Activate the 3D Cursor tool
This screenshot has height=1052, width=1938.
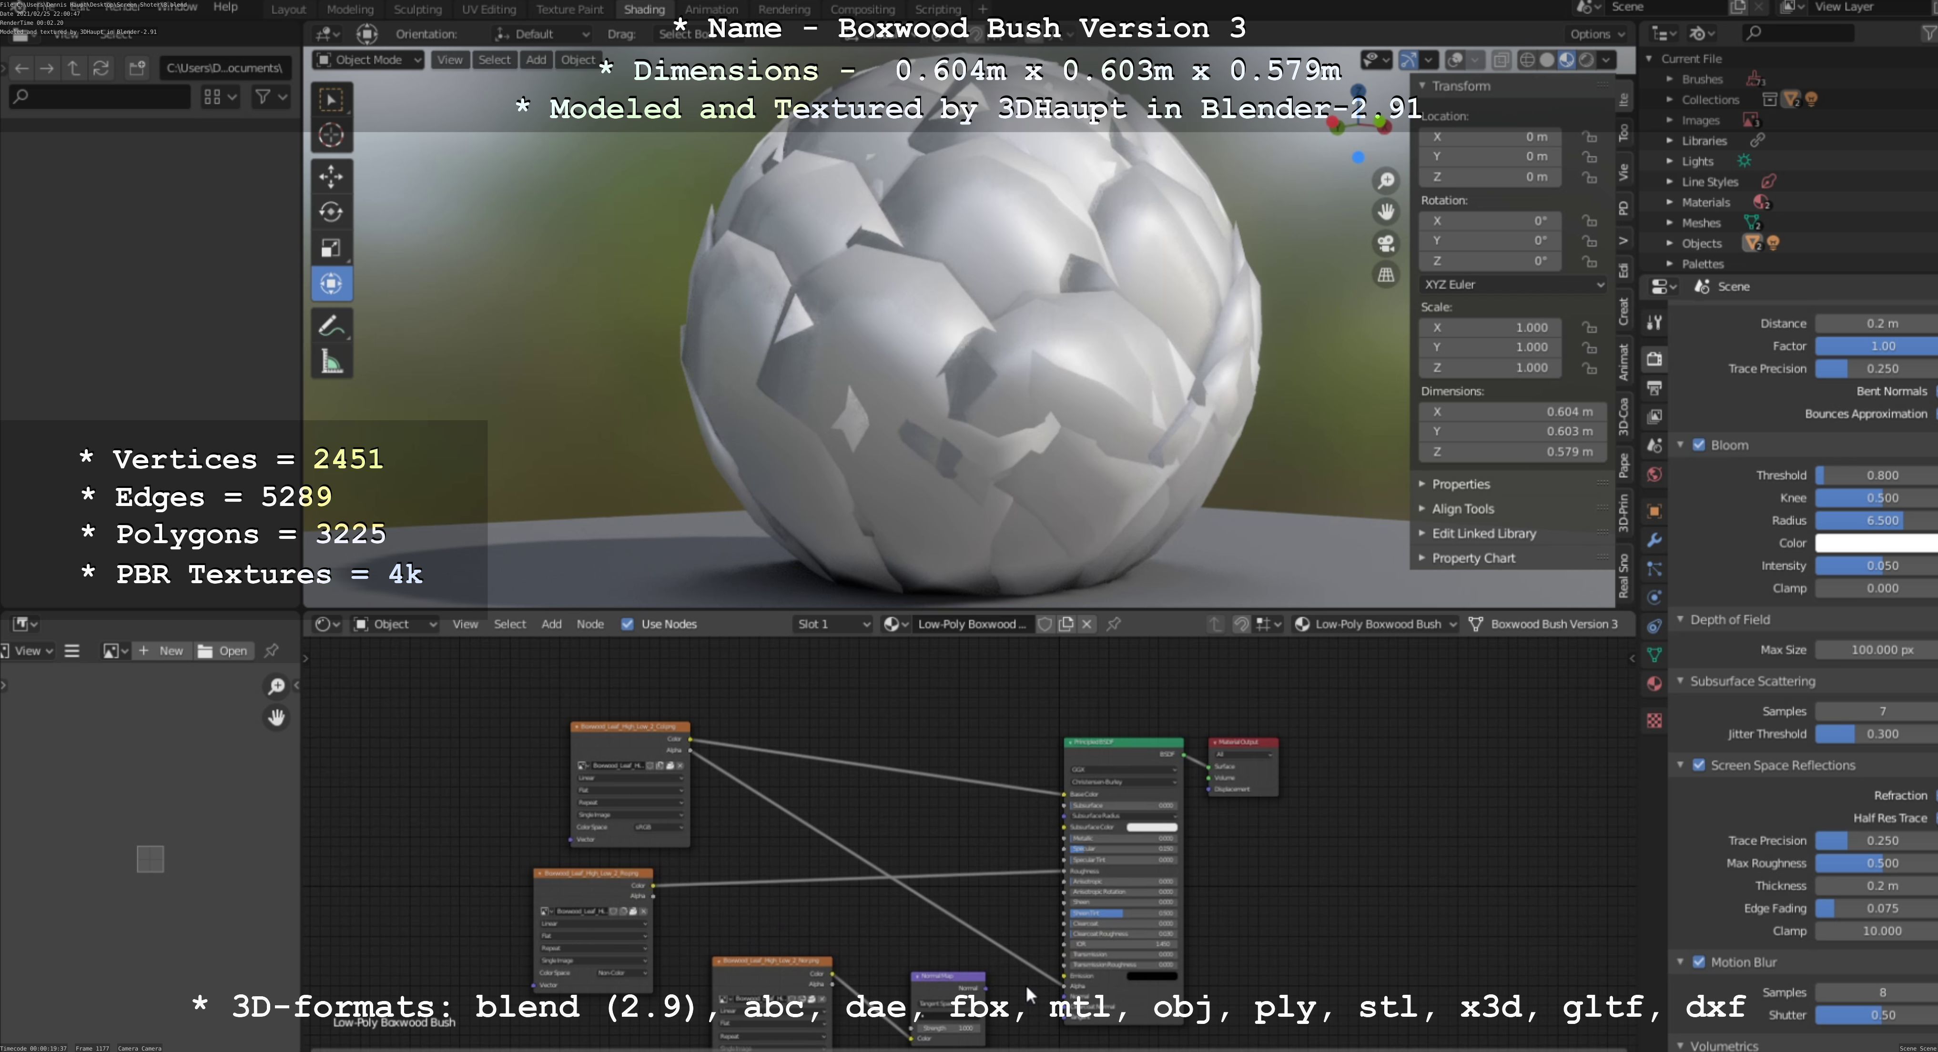pyautogui.click(x=332, y=135)
